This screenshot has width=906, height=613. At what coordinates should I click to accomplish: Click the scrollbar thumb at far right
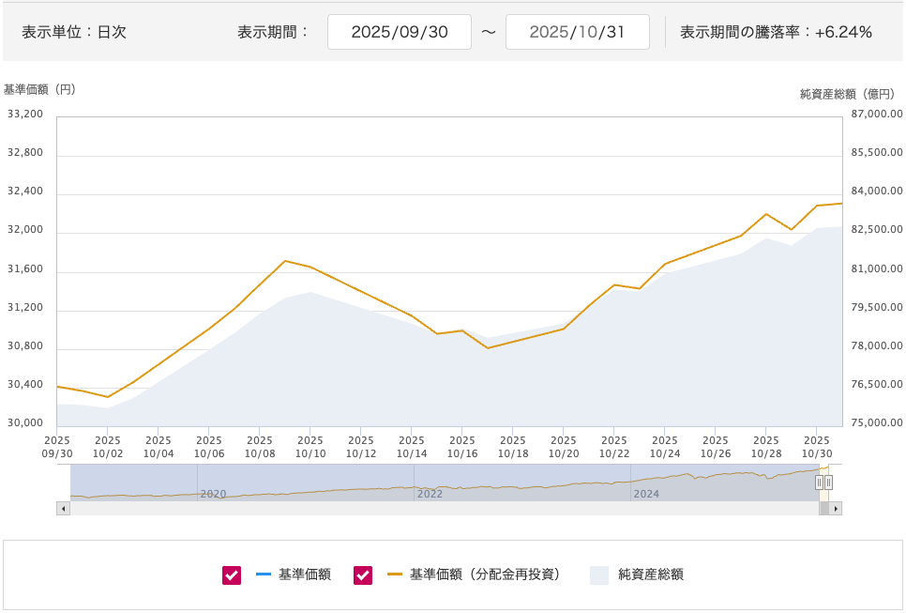pyautogui.click(x=824, y=509)
